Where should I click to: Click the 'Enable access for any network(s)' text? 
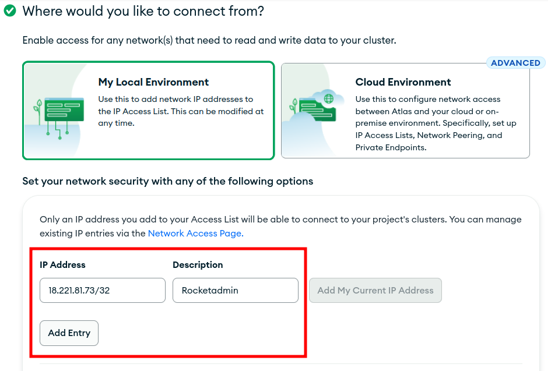[x=209, y=40]
